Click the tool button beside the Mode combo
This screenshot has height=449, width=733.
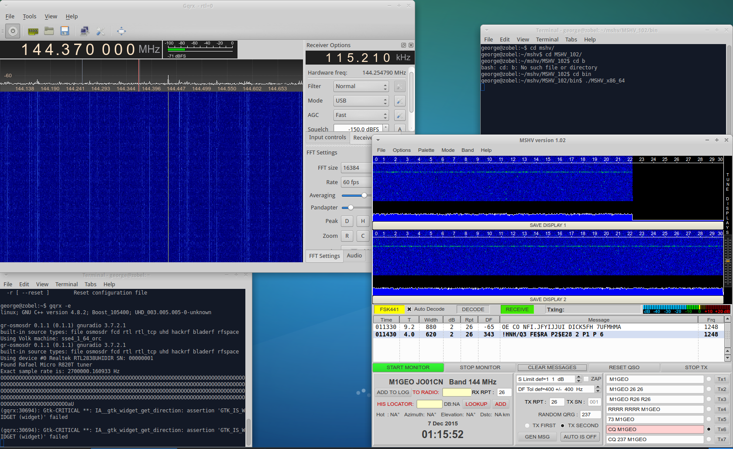pos(399,101)
